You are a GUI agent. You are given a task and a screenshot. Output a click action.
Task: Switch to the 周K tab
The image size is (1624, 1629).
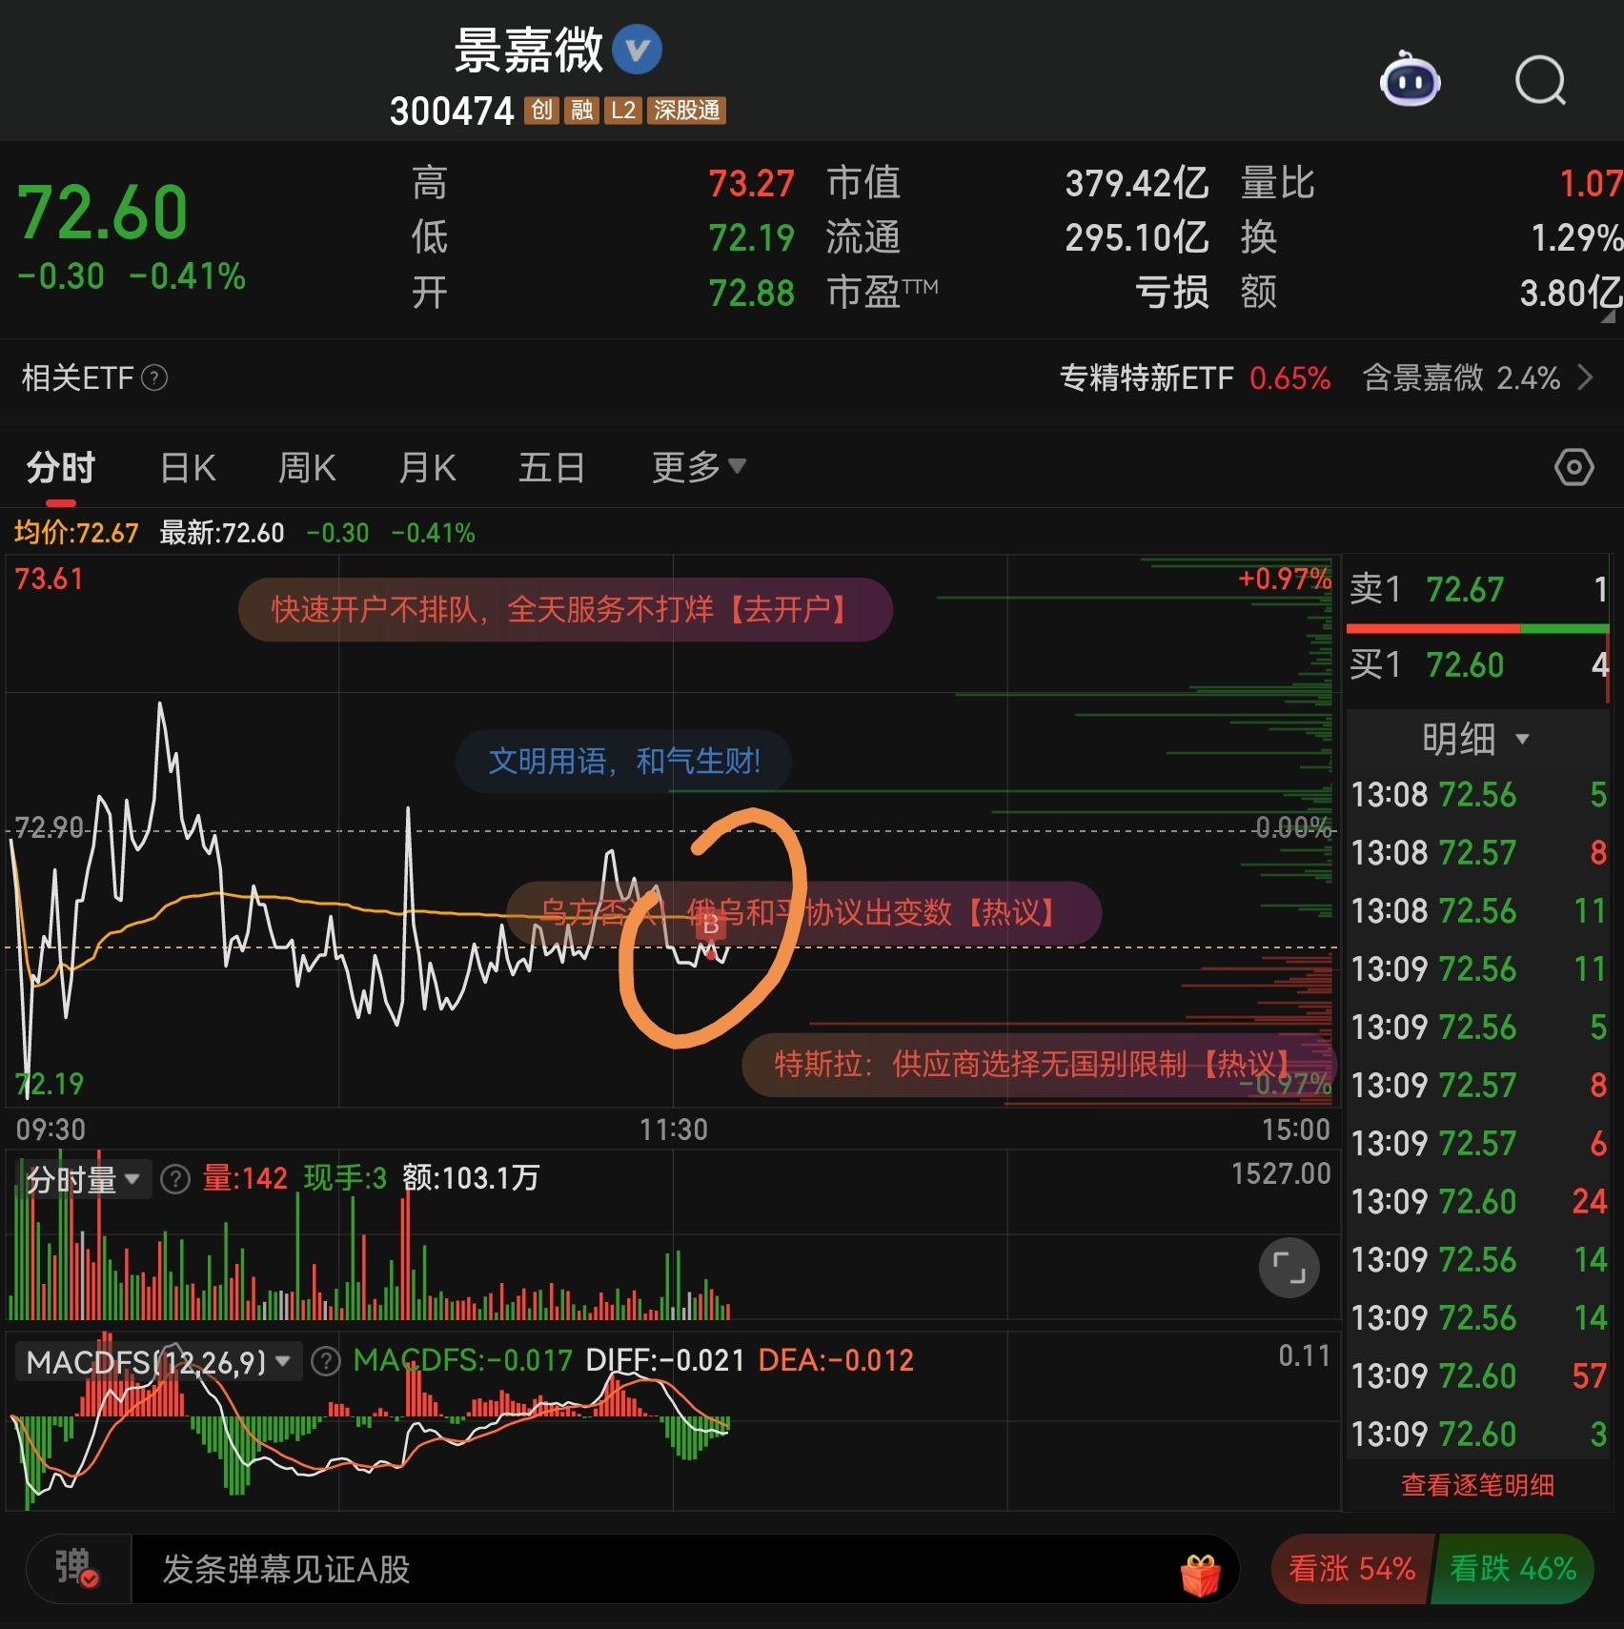(x=307, y=467)
